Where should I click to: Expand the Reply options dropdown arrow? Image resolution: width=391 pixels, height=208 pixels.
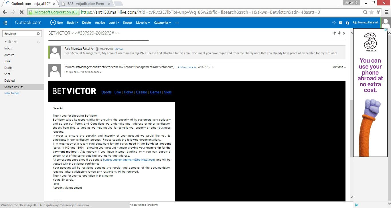77,23
